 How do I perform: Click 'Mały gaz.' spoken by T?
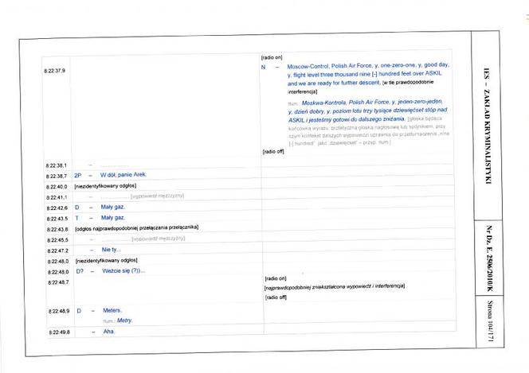coord(113,217)
